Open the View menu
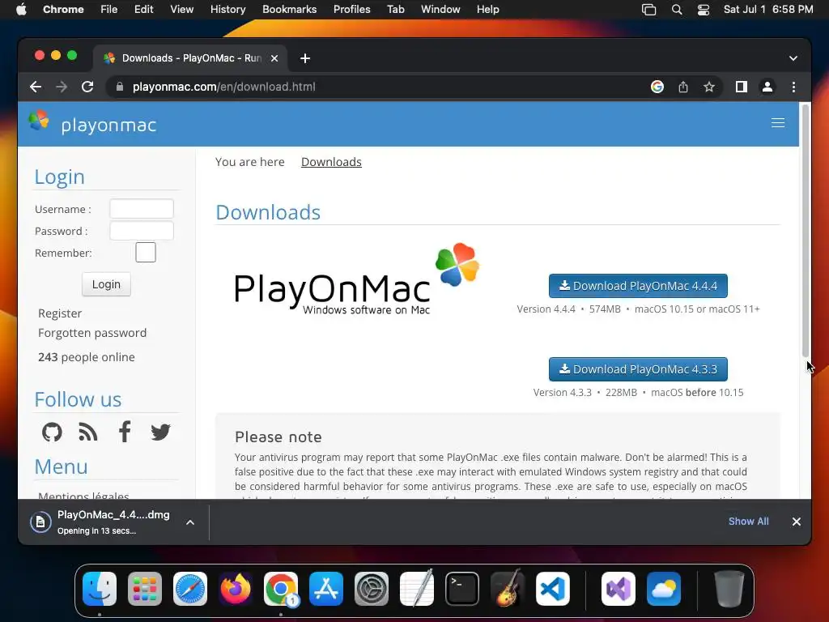This screenshot has height=622, width=829. [182, 10]
